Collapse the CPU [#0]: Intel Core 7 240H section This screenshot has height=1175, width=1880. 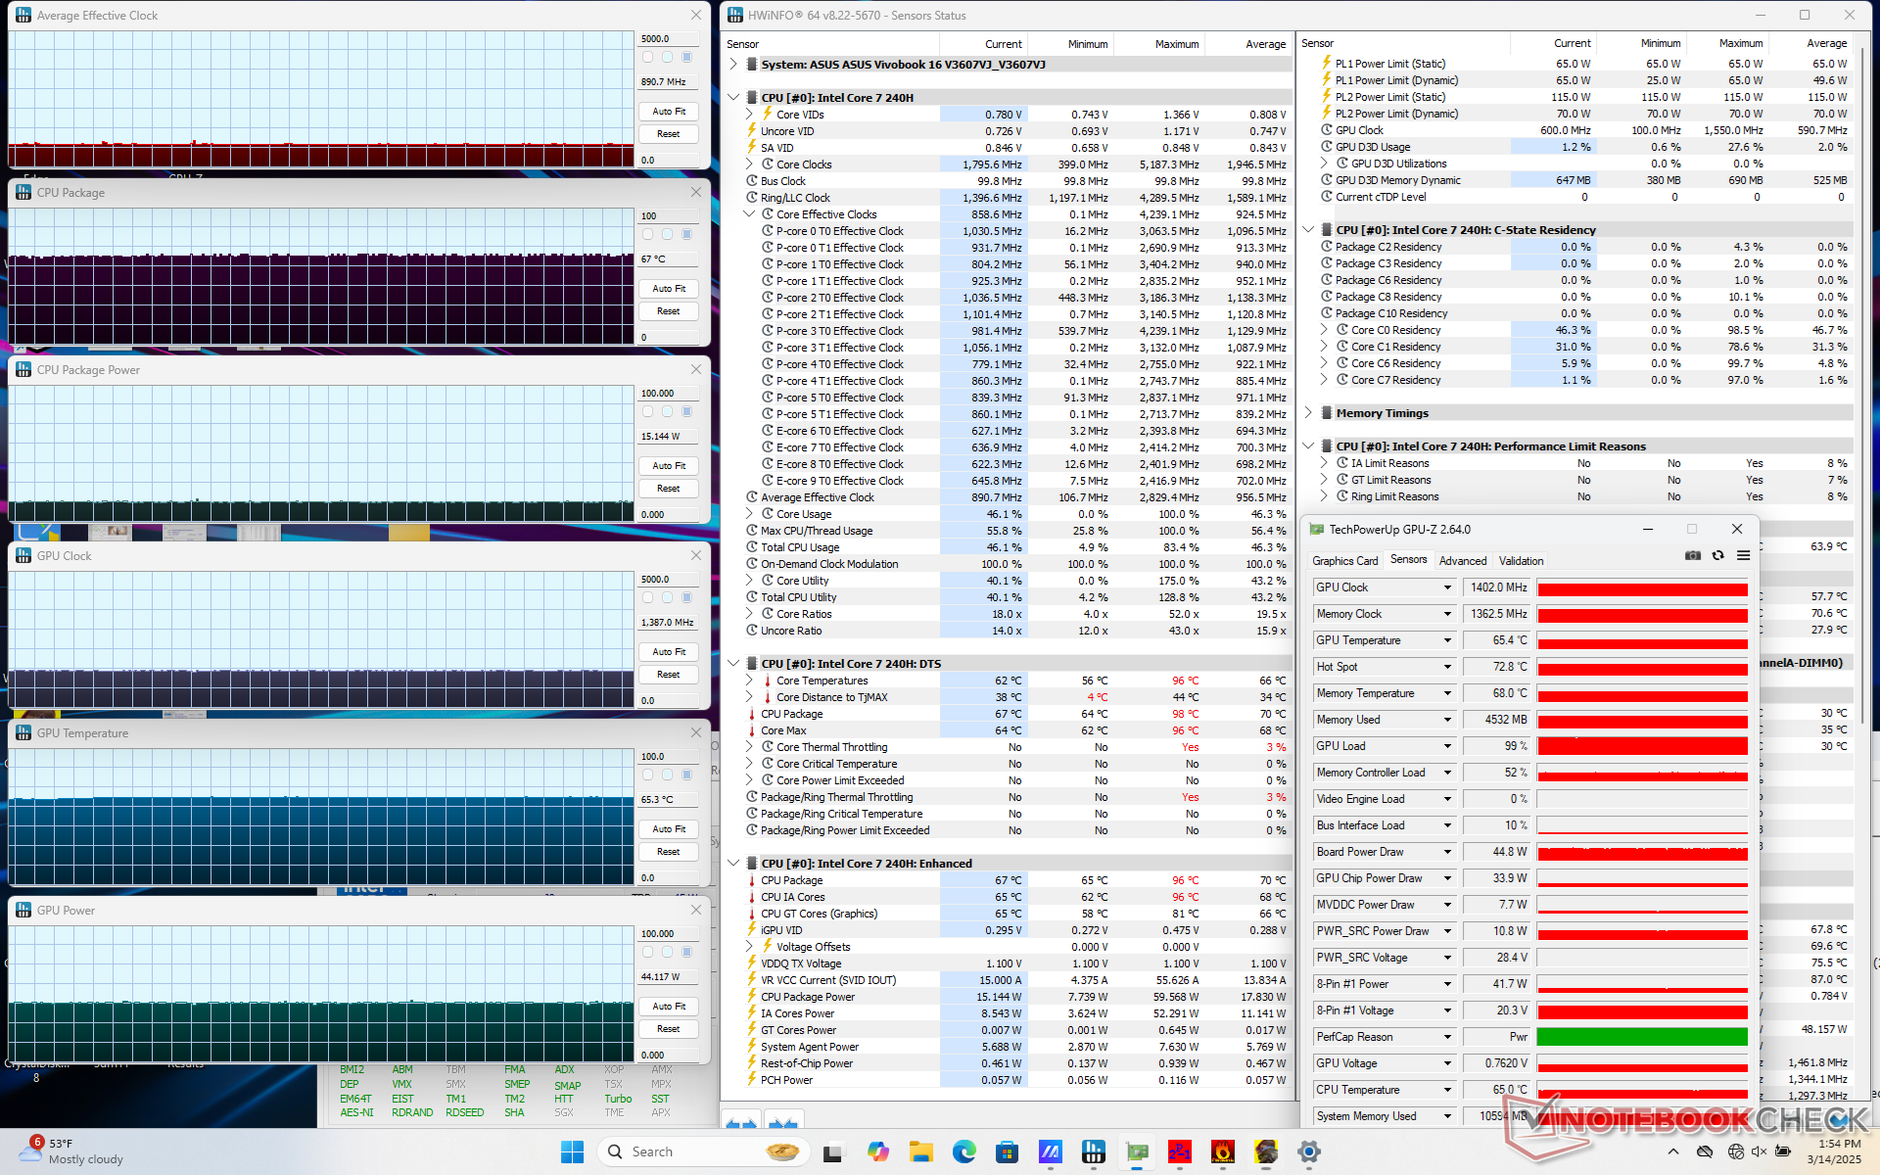[733, 98]
